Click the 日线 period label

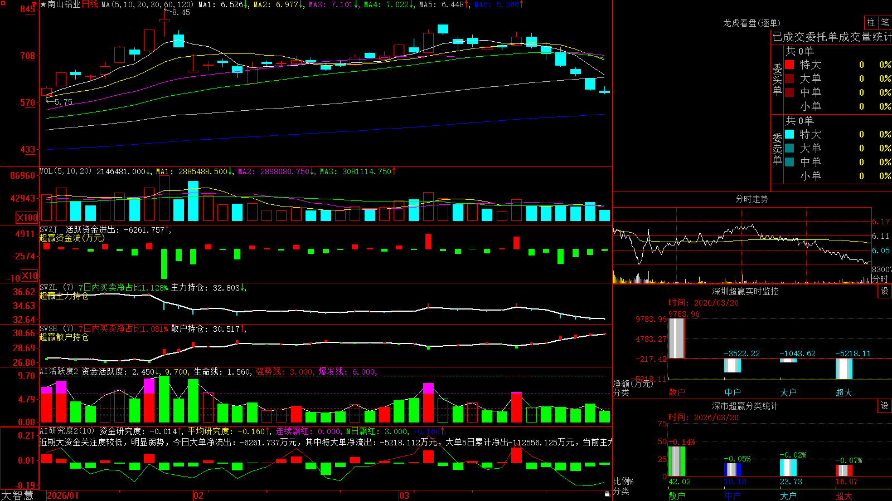tap(90, 4)
